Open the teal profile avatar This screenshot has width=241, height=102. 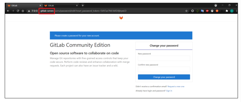[232, 11]
